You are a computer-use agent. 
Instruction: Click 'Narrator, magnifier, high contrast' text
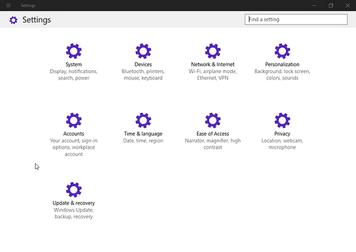tap(213, 144)
